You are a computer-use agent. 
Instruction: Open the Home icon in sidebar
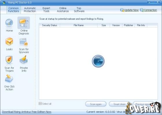9,23
